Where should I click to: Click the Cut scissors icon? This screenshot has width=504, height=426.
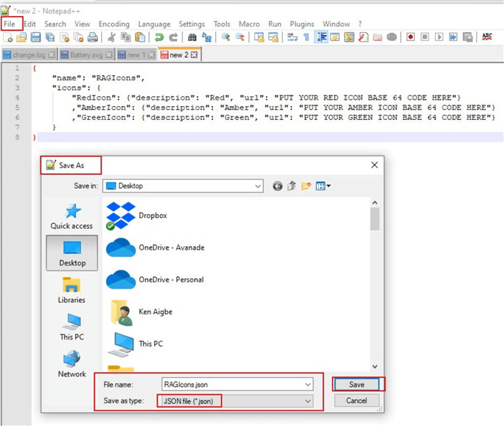tap(111, 38)
